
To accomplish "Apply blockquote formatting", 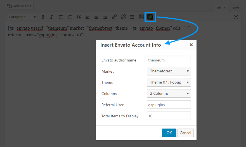I will click(79, 17).
